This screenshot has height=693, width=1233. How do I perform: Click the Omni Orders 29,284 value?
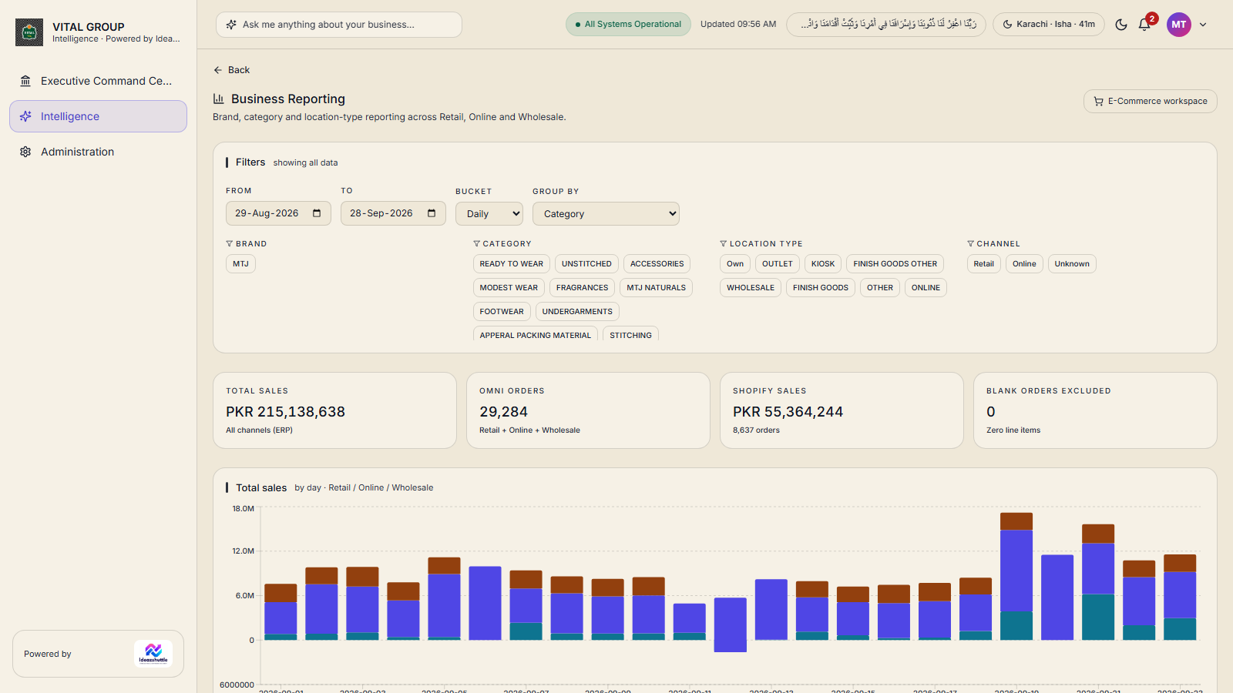pos(503,412)
